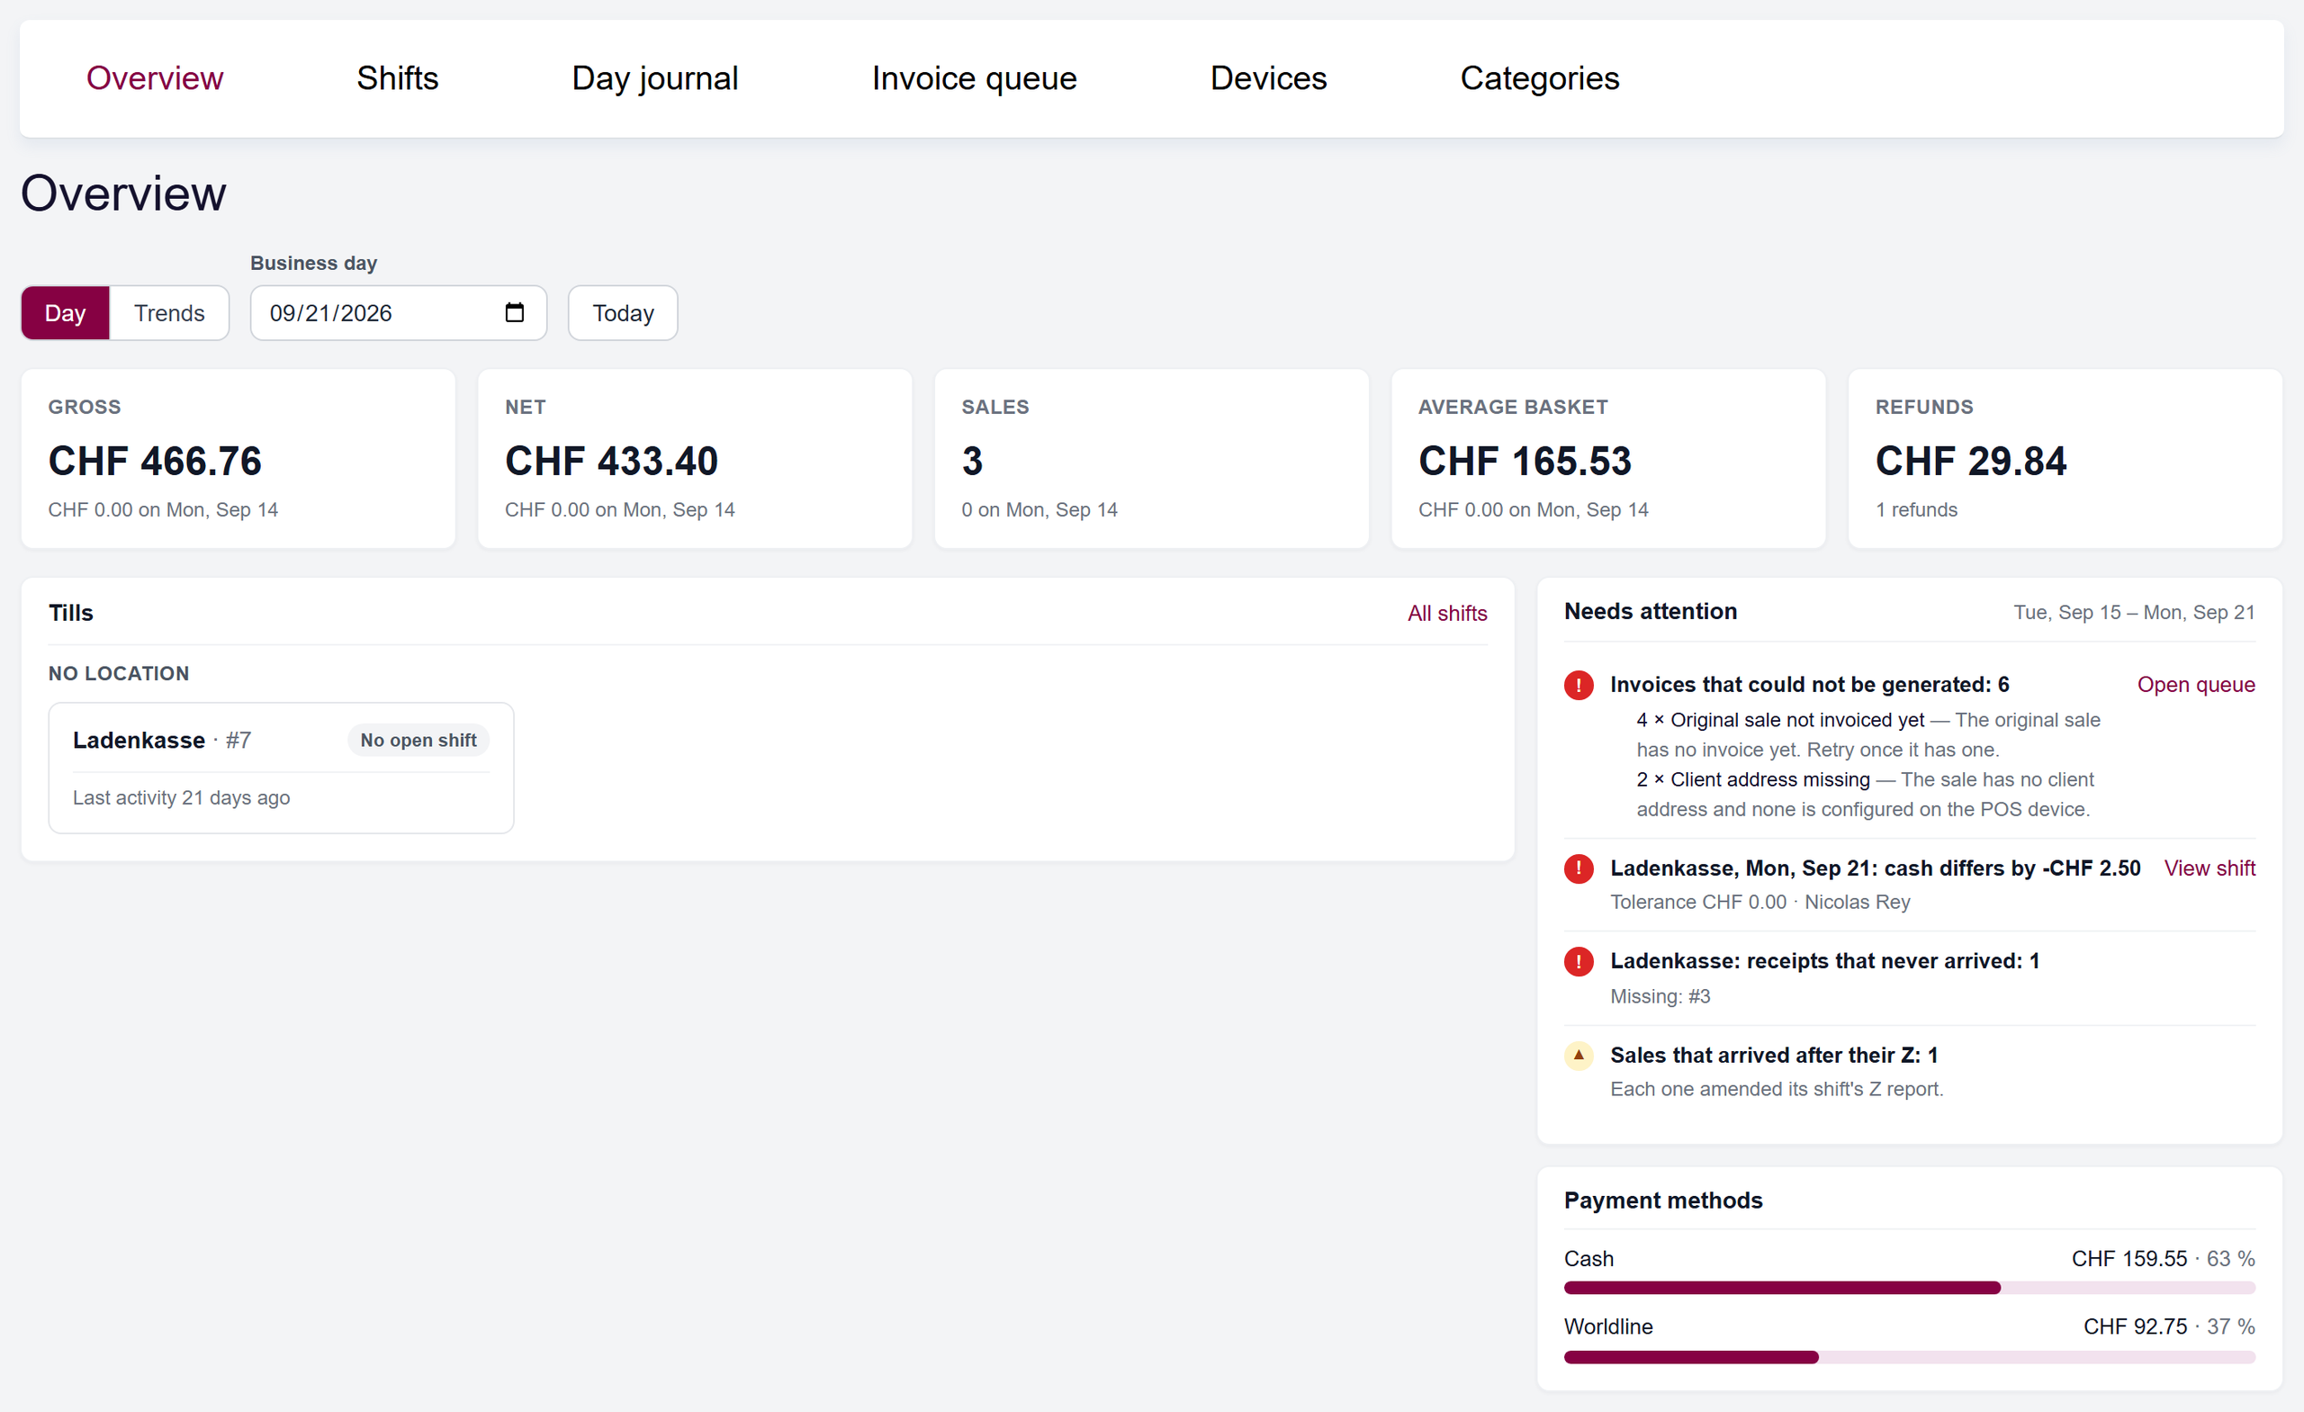
Task: Click the red alert icon beside cash differs warning
Action: 1579,868
